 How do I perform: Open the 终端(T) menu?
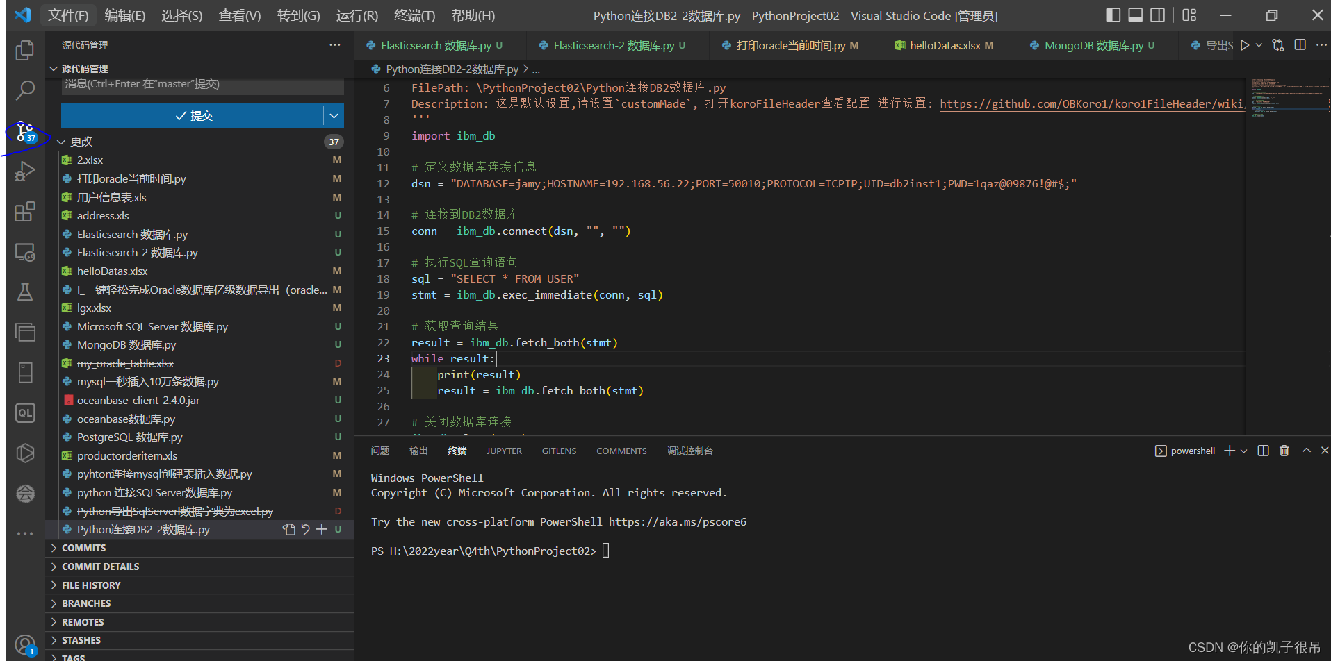(x=414, y=15)
